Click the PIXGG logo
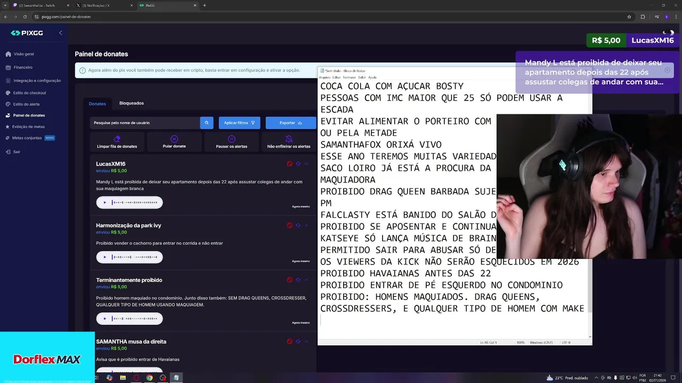 pyautogui.click(x=27, y=33)
